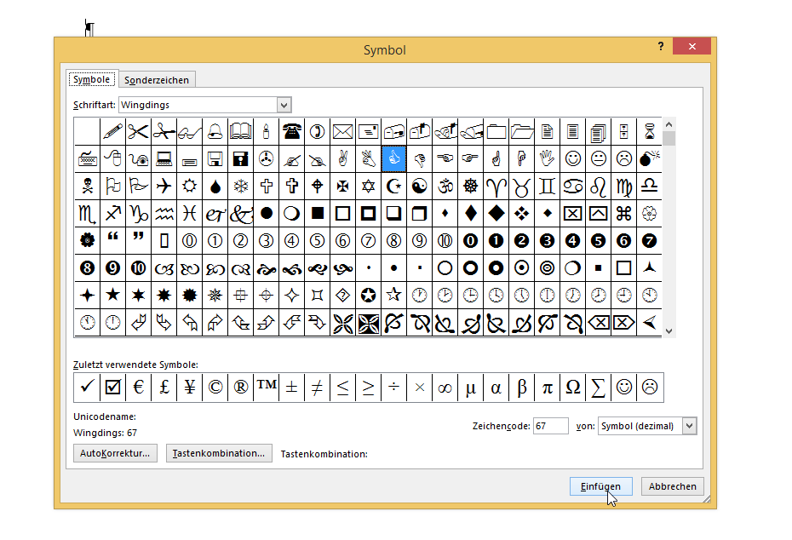This screenshot has width=792, height=540.
Task: Select the checkmark in recently used symbols
Action: coord(87,387)
